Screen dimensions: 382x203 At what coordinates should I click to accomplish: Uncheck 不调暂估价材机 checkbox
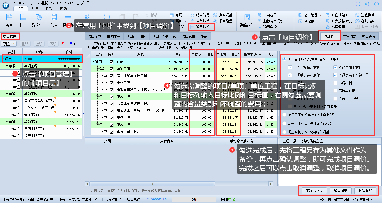click(335, 67)
